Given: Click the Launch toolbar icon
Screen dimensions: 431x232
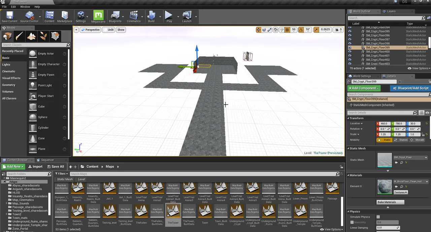Looking at the screenshot, I should 187,17.
